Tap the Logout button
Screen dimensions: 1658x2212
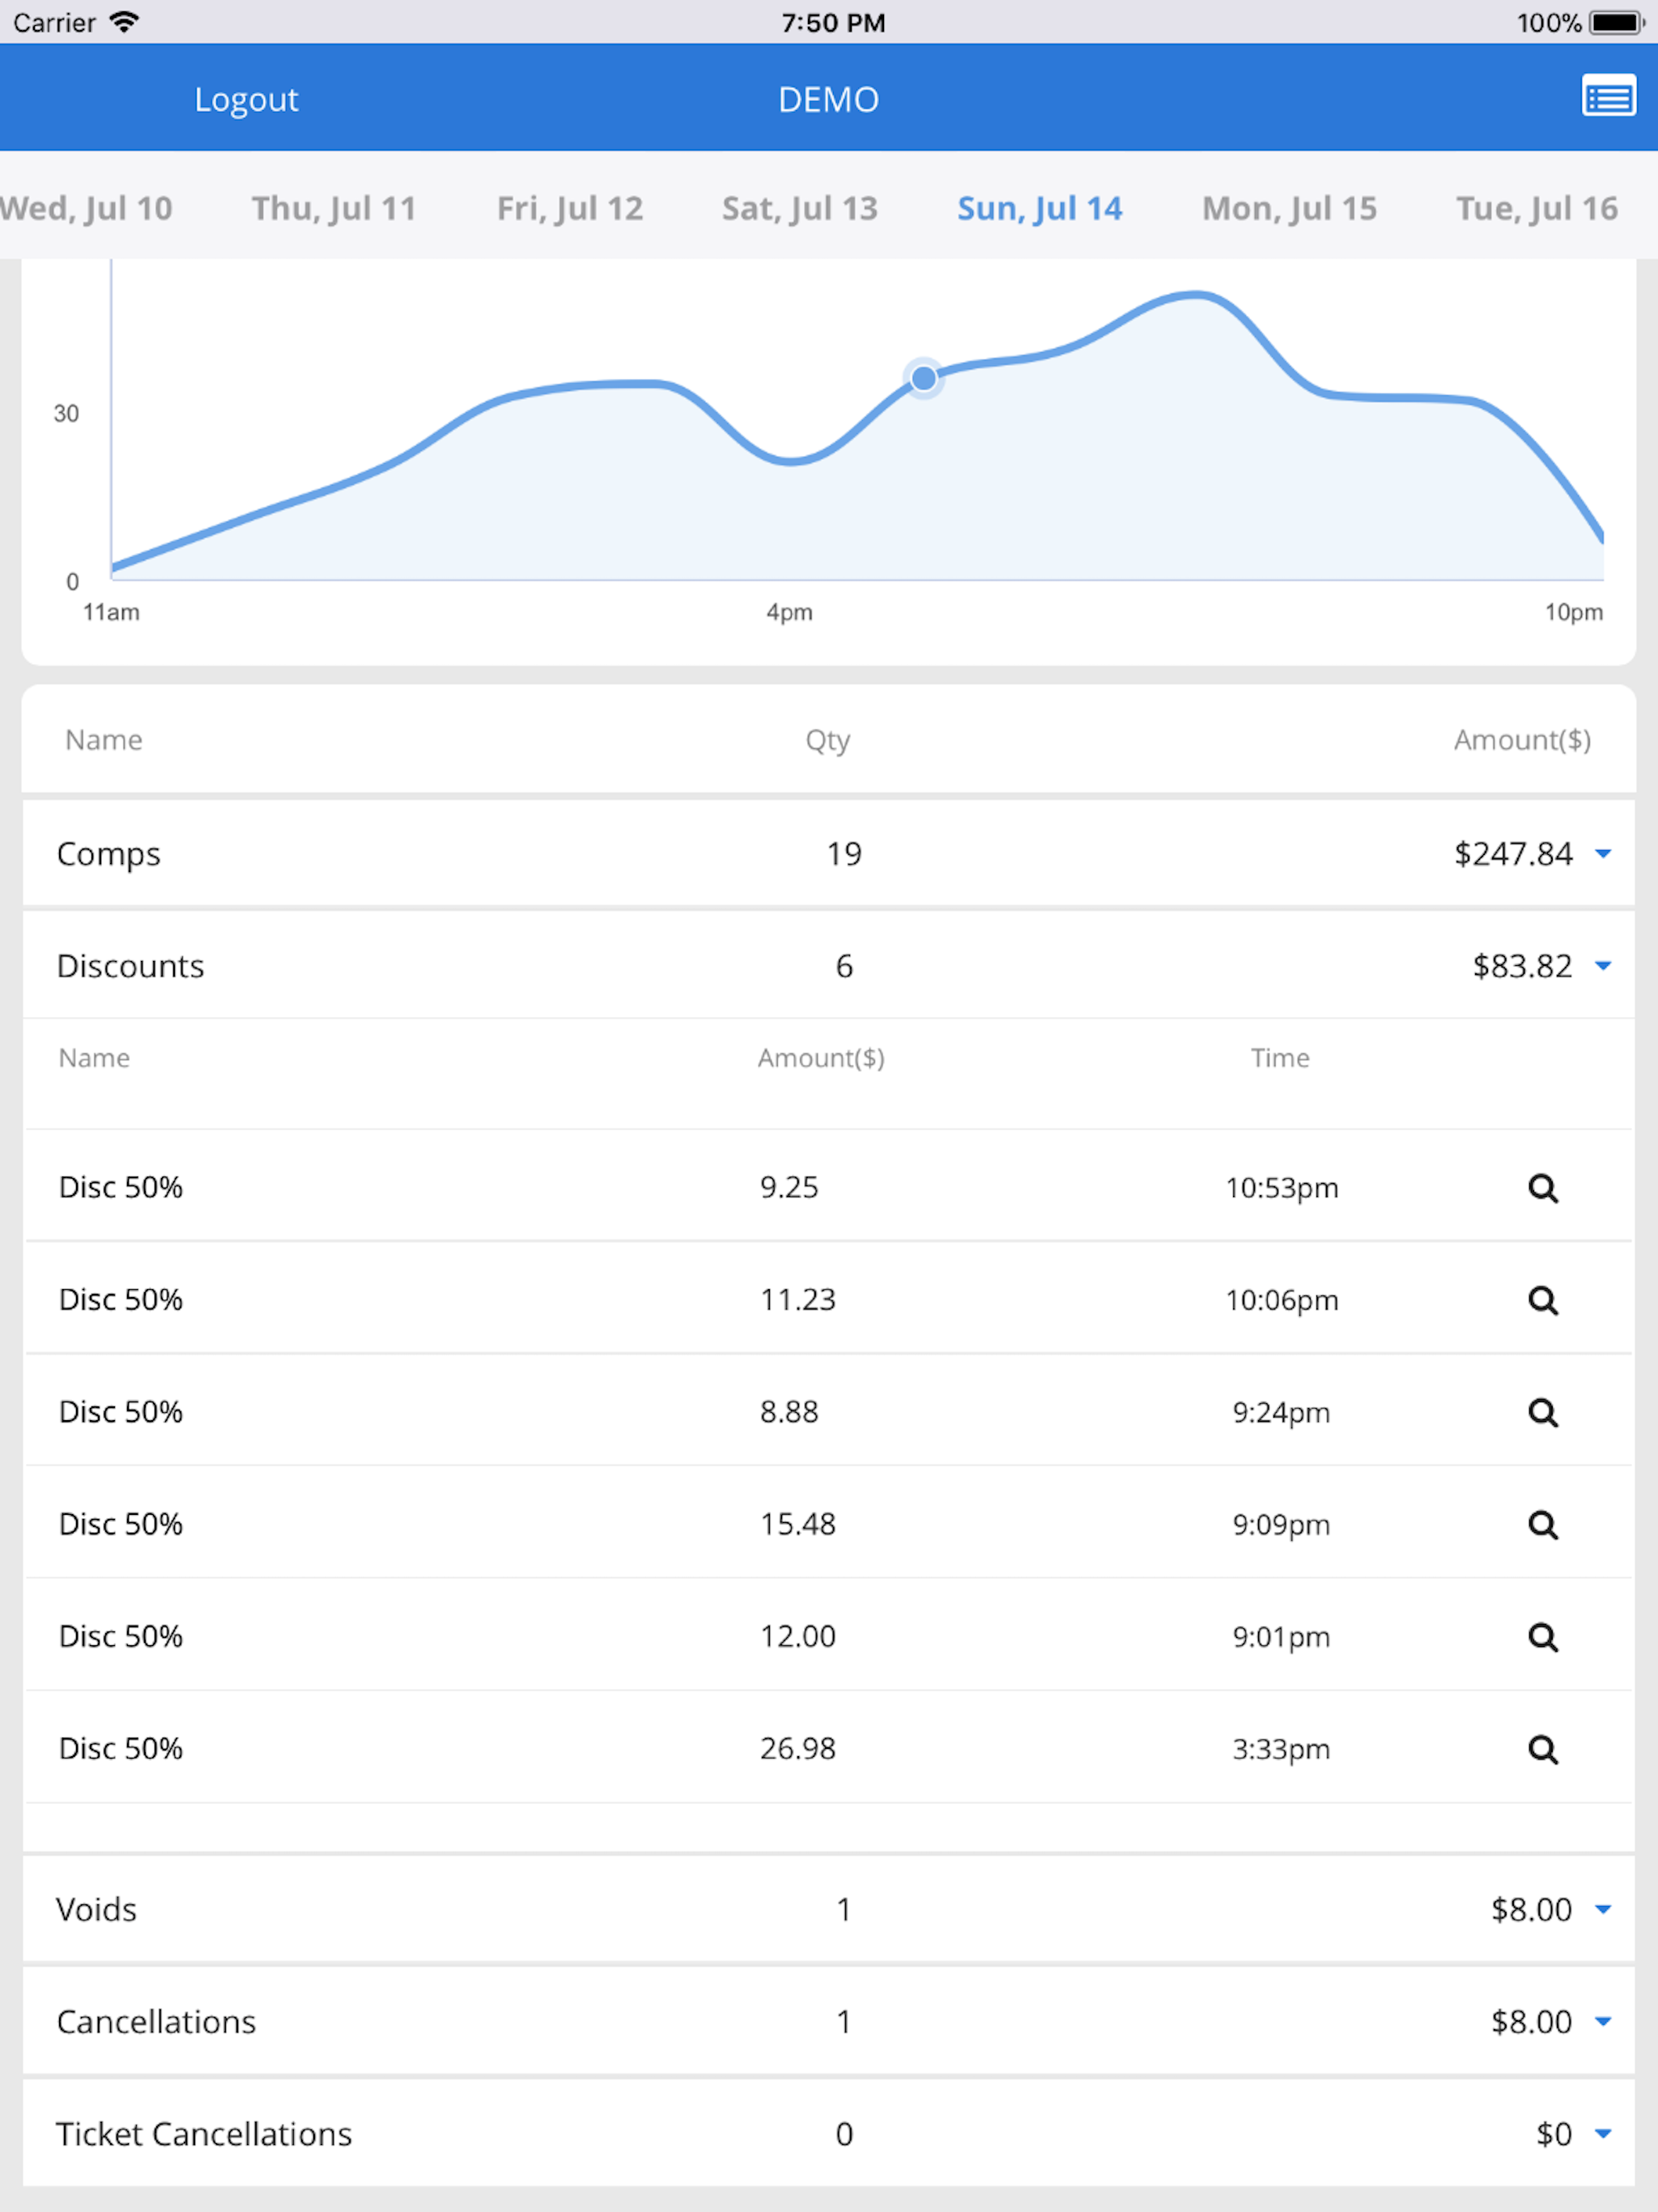246,99
